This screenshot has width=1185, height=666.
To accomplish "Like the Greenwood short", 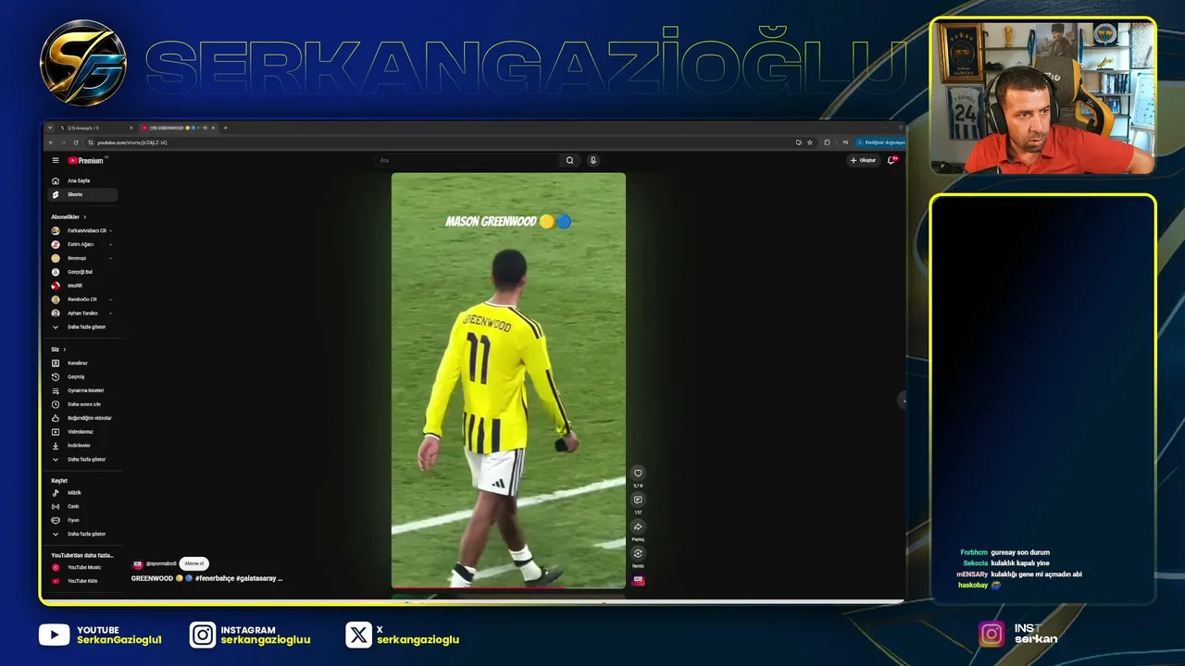I will pos(638,474).
